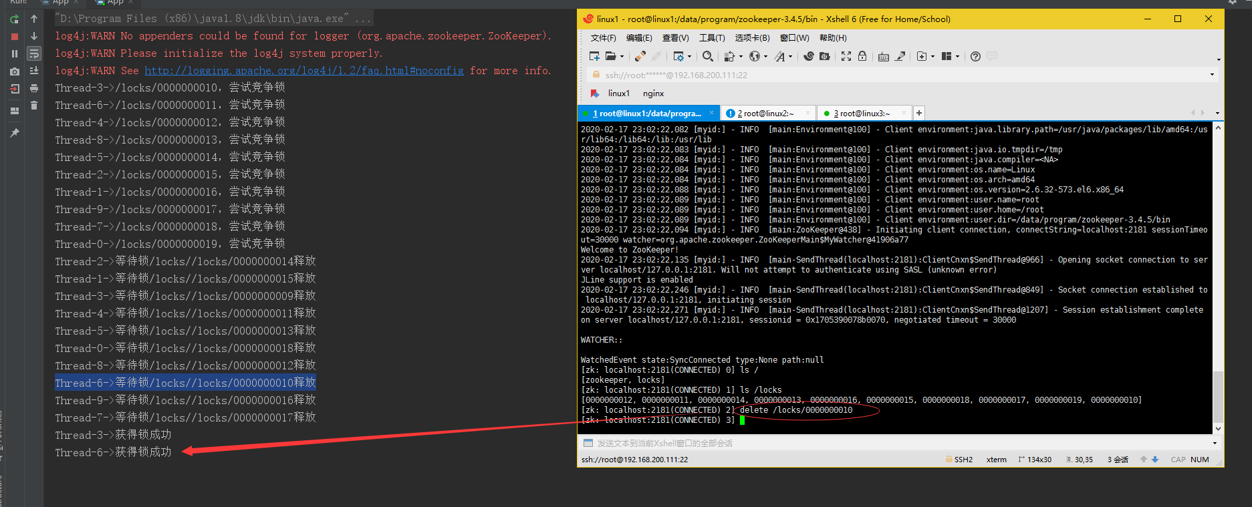1252x507 pixels.
Task: Launch the Xmanager icon in toolbar
Action: pos(824,56)
